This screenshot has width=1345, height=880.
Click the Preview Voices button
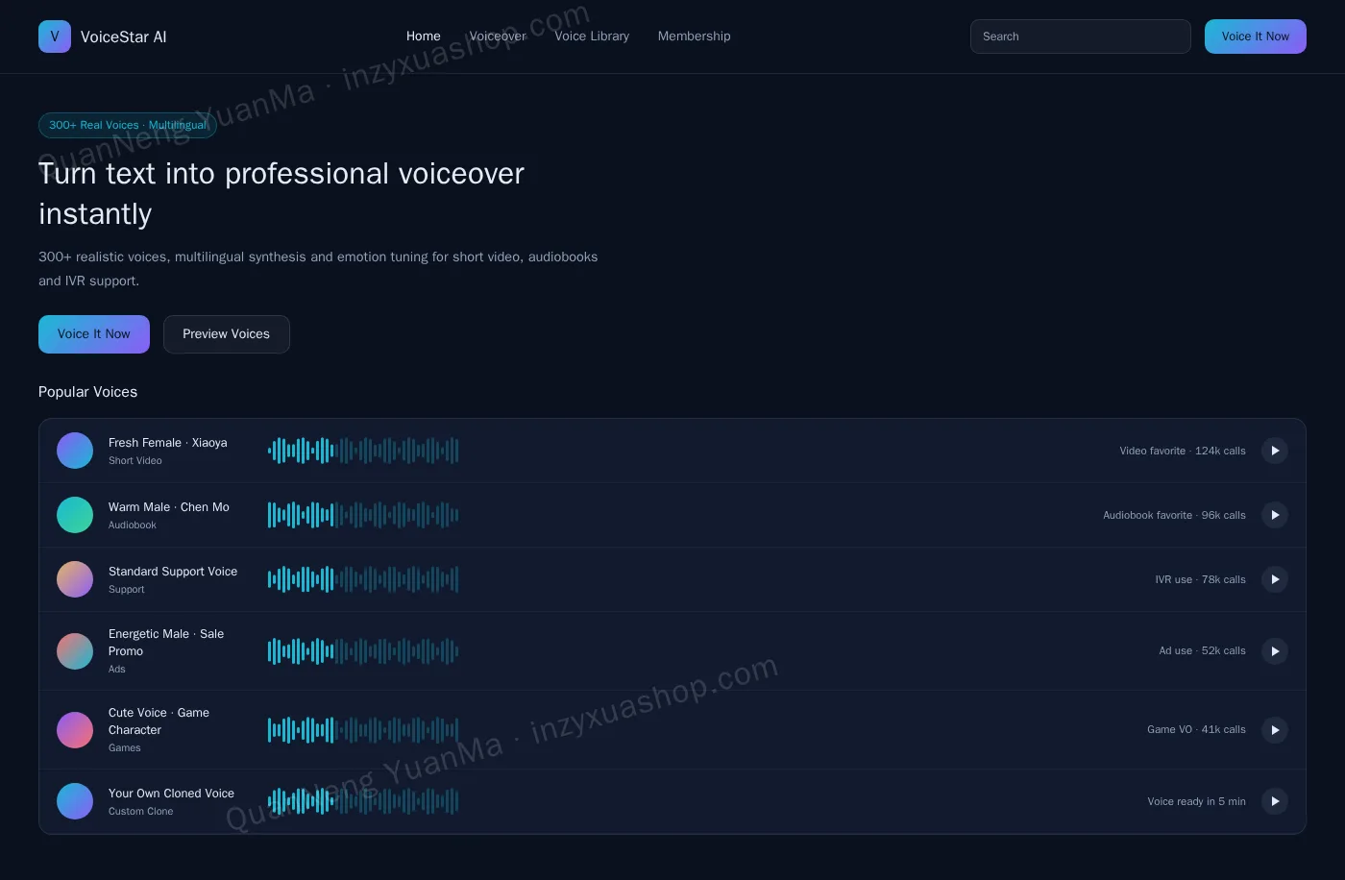coord(227,334)
